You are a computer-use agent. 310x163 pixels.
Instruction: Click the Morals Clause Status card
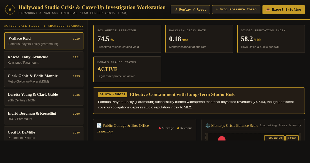127,69
